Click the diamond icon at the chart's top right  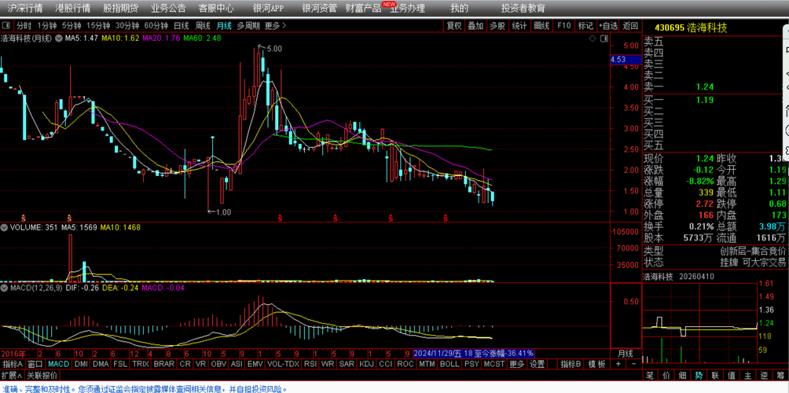(593, 39)
